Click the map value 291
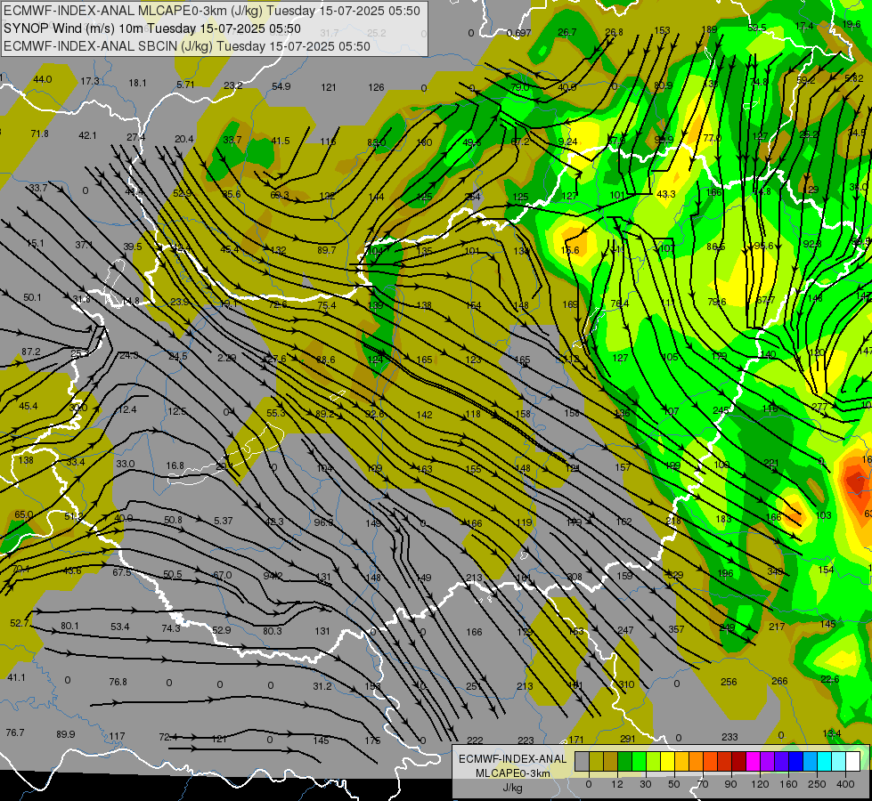Viewport: 872px width, 801px height. (x=627, y=739)
